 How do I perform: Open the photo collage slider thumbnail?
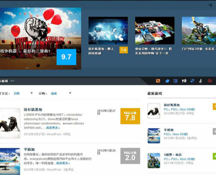tap(155, 31)
